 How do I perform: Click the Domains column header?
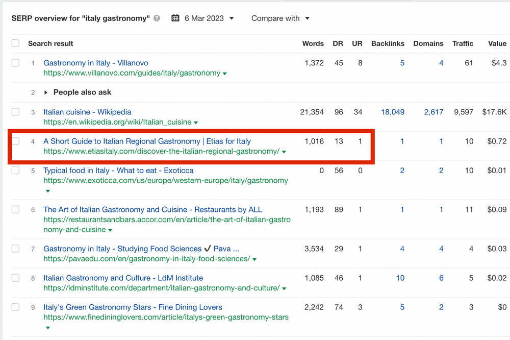pos(428,43)
